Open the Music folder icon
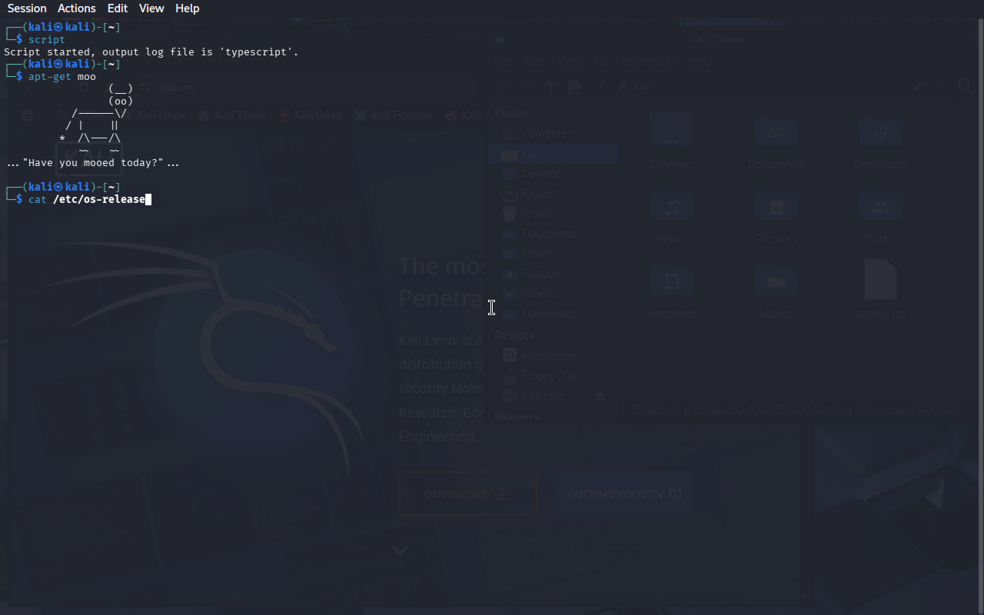The image size is (984, 615). 672,208
